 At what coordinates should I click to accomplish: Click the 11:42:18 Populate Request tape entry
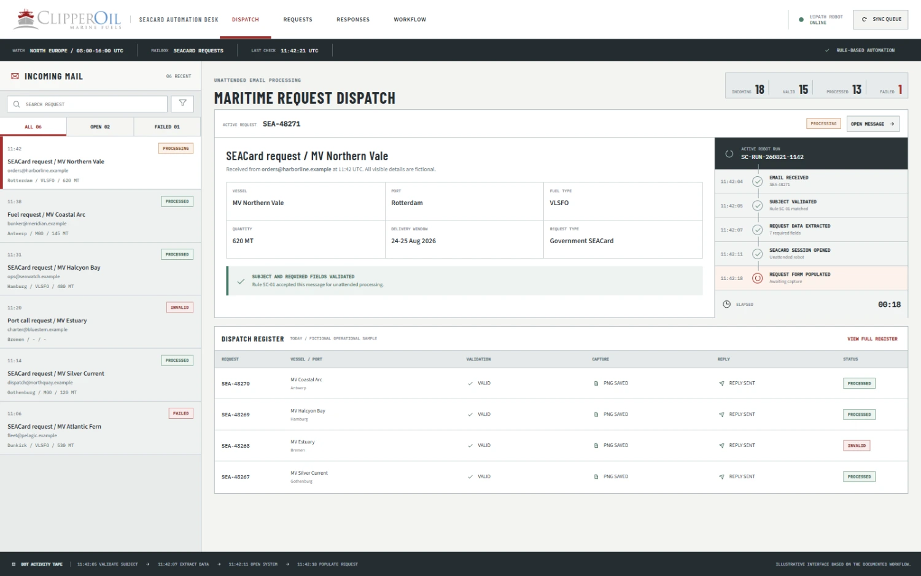pyautogui.click(x=327, y=564)
